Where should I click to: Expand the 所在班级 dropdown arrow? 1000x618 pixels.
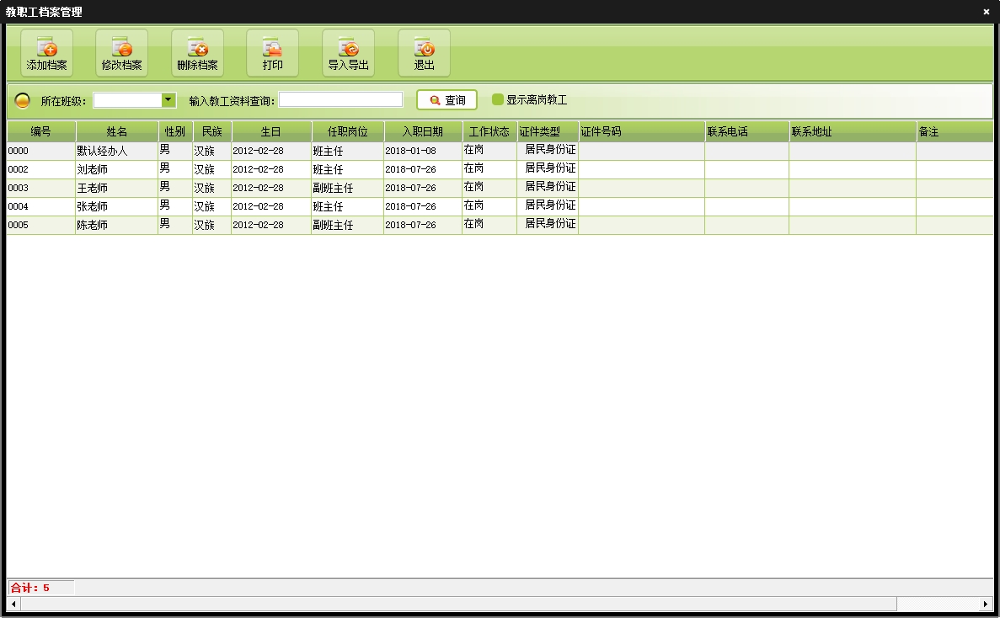168,100
